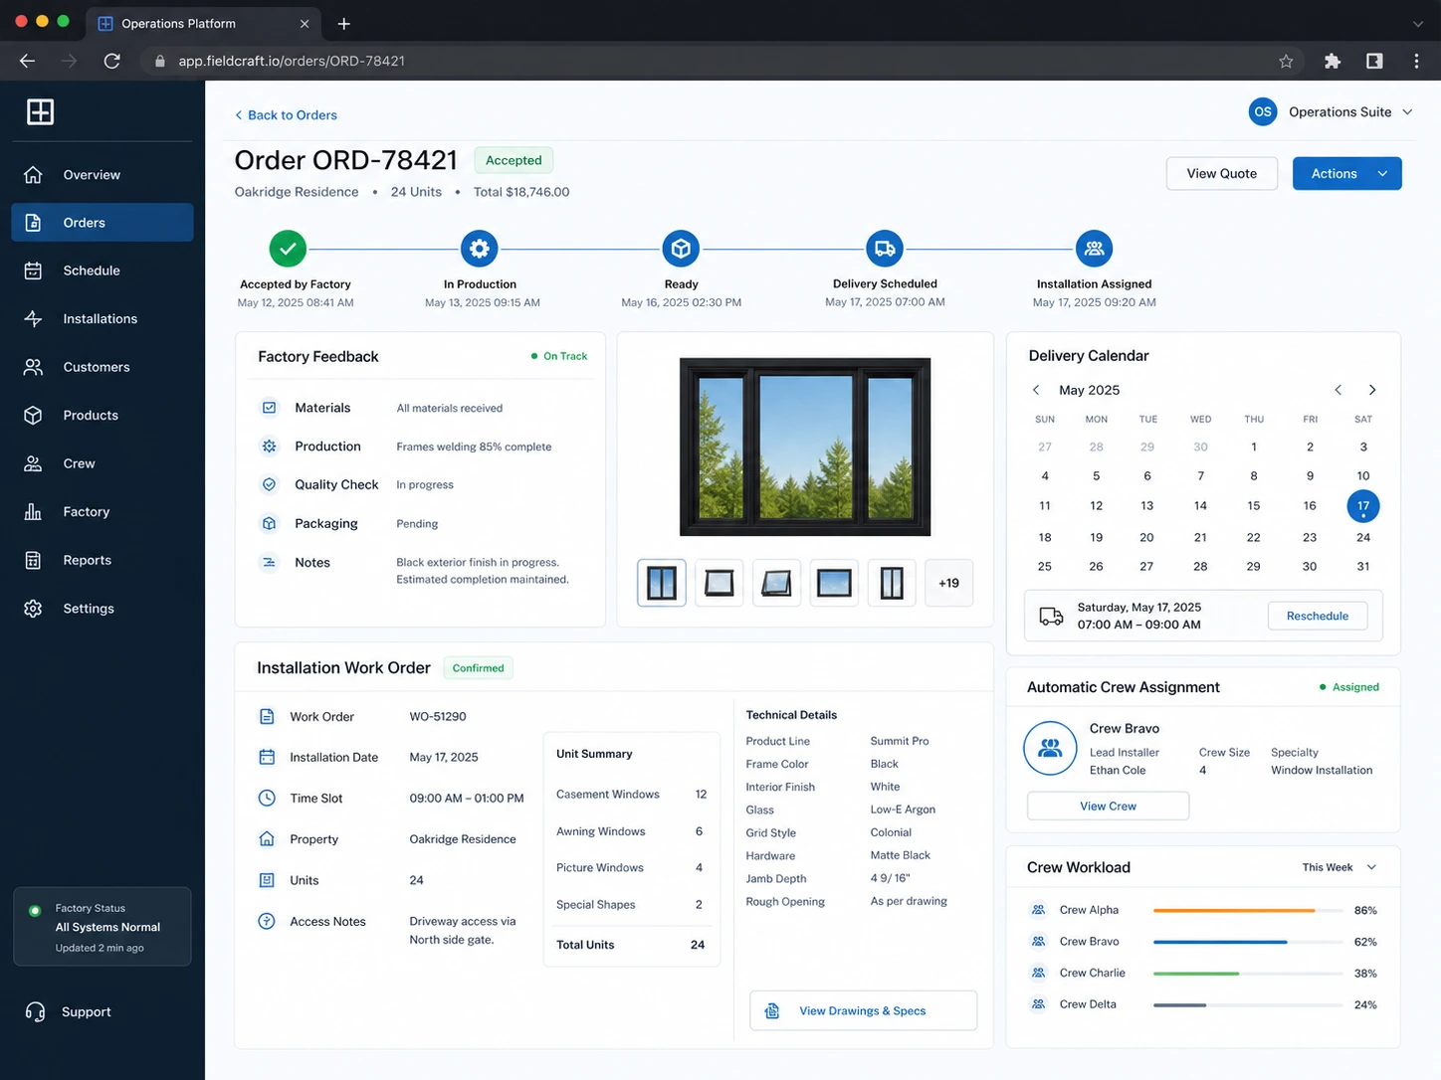Image resolution: width=1441 pixels, height=1080 pixels.
Task: Select the fifth narrow window thumbnail
Action: [892, 583]
